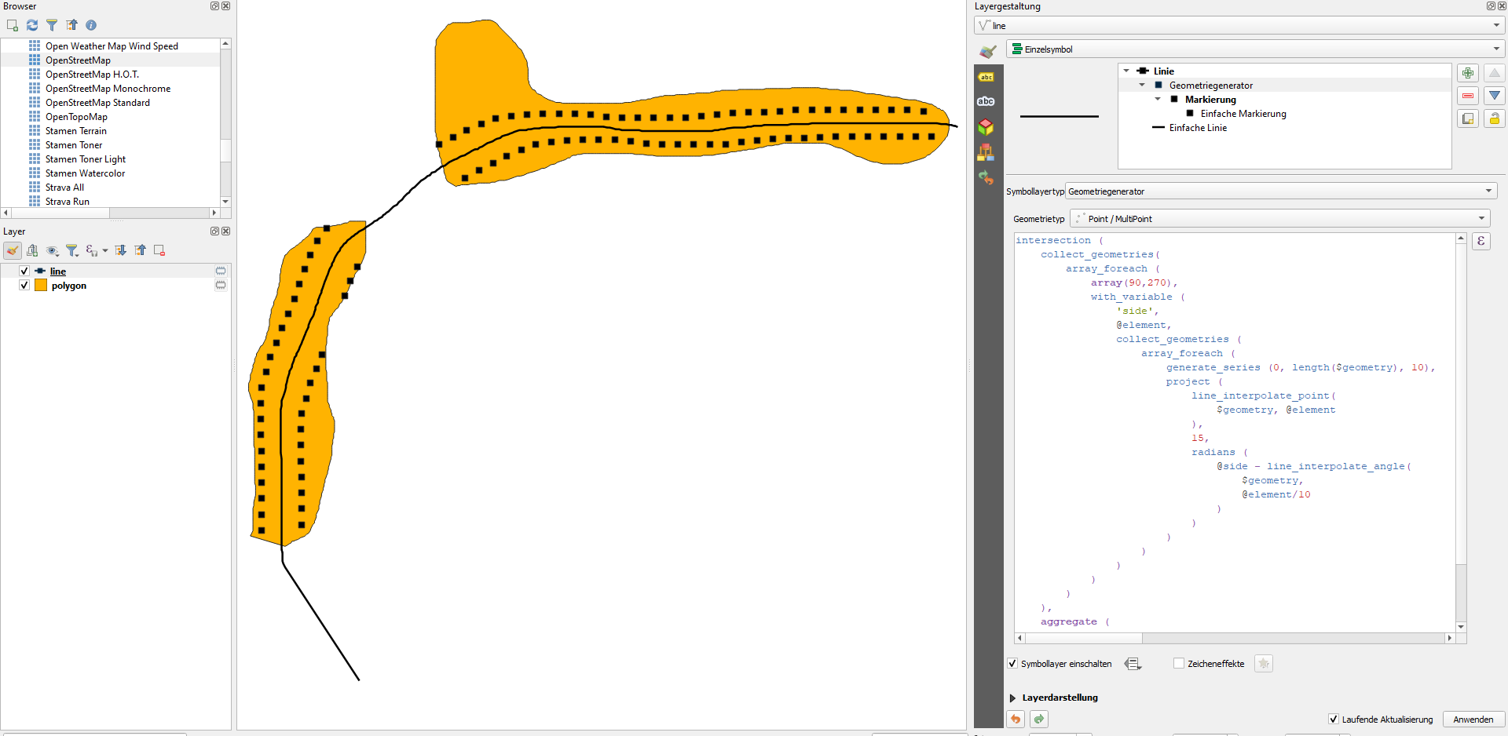
Task: Open Symbology tab brush icon
Action: coord(987,52)
